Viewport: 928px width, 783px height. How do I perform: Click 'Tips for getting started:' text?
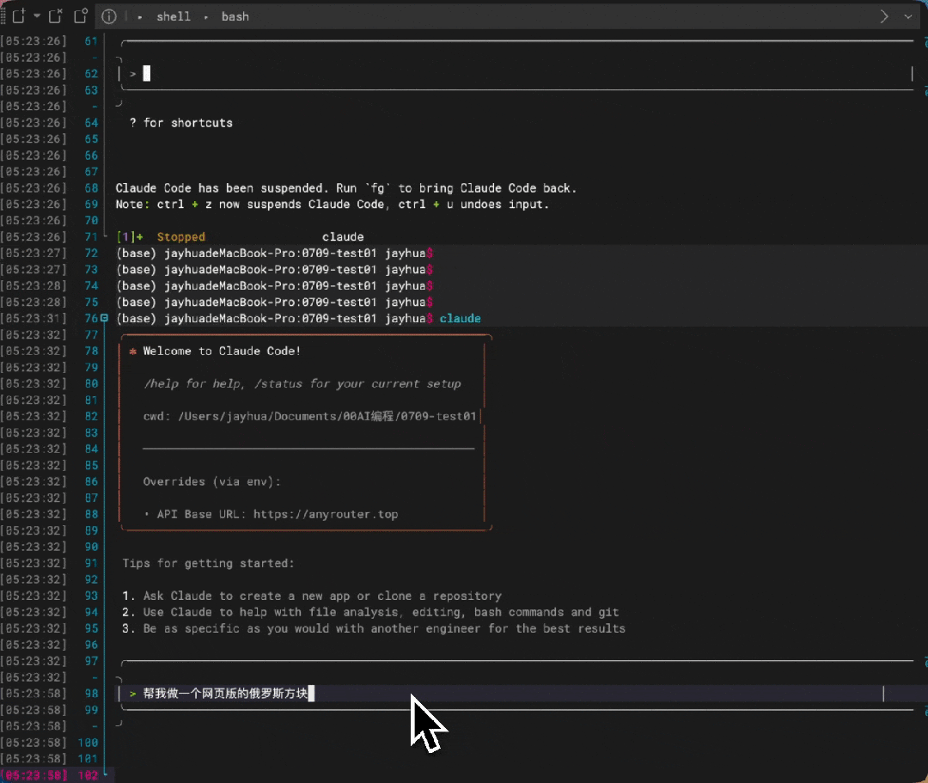coord(208,564)
